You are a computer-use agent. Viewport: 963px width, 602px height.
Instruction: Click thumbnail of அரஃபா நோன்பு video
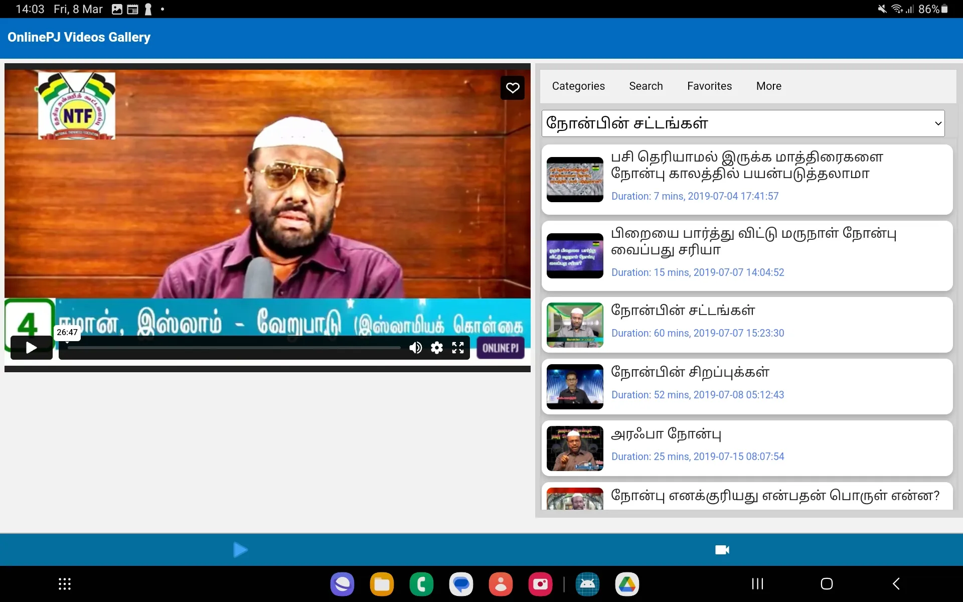pyautogui.click(x=575, y=448)
